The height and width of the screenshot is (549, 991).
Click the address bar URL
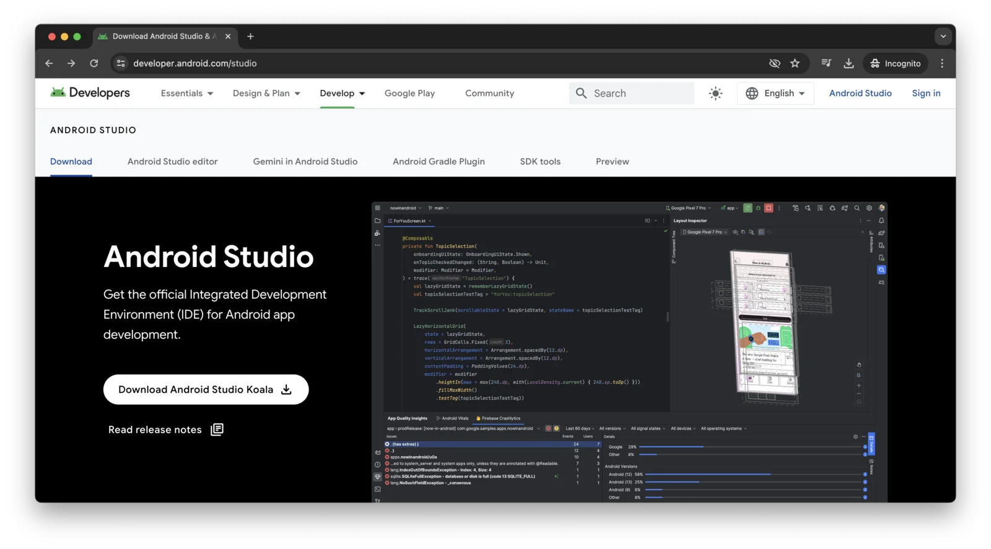pyautogui.click(x=194, y=63)
